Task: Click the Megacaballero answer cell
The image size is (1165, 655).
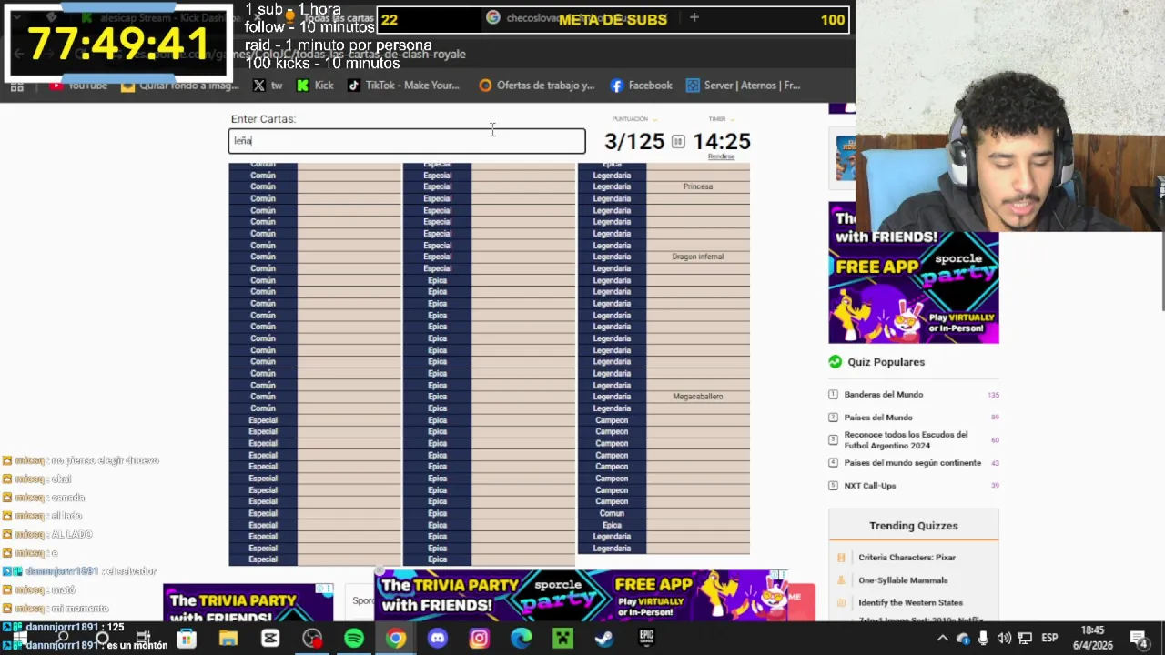Action: [x=698, y=397]
